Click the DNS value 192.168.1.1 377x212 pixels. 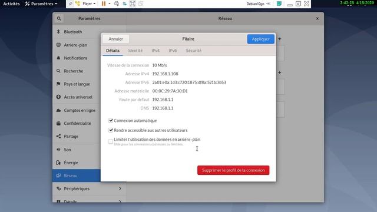tap(163, 108)
